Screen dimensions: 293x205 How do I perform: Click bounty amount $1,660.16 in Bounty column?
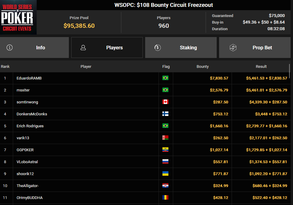[x=219, y=126]
